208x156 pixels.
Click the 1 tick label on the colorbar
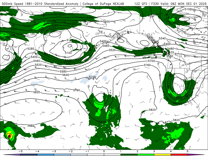pyautogui.click(x=121, y=151)
